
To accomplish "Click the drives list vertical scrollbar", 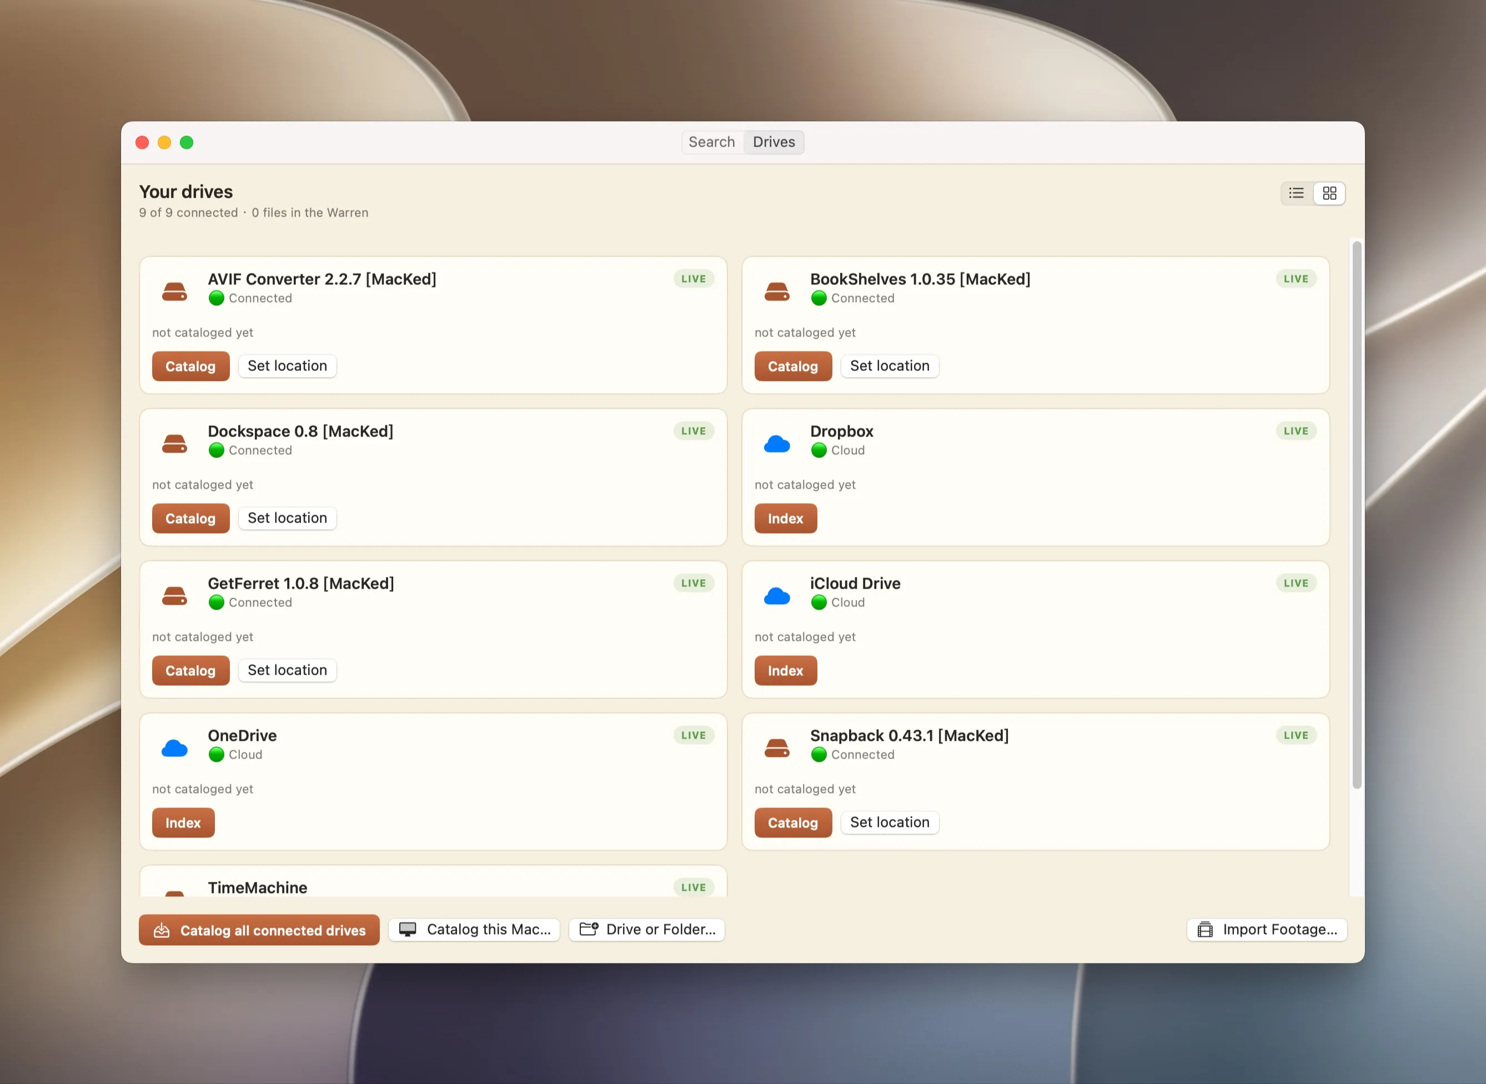I will click(x=1357, y=515).
